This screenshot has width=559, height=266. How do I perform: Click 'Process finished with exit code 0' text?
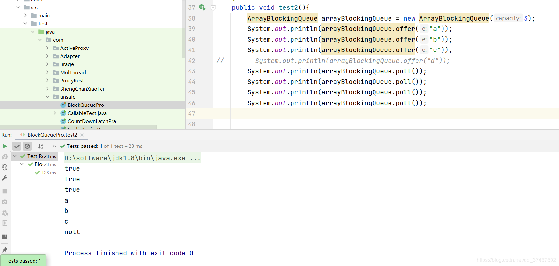pyautogui.click(x=129, y=253)
